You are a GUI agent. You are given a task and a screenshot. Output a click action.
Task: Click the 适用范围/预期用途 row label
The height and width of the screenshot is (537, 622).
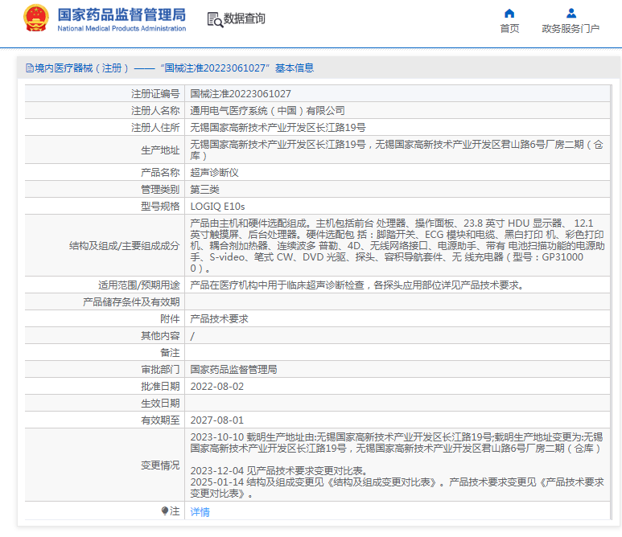coord(139,285)
